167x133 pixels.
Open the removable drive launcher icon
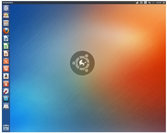6,106
